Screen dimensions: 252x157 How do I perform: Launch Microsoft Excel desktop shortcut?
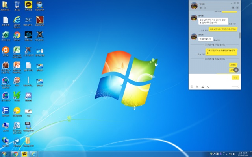pyautogui.click(x=17, y=52)
